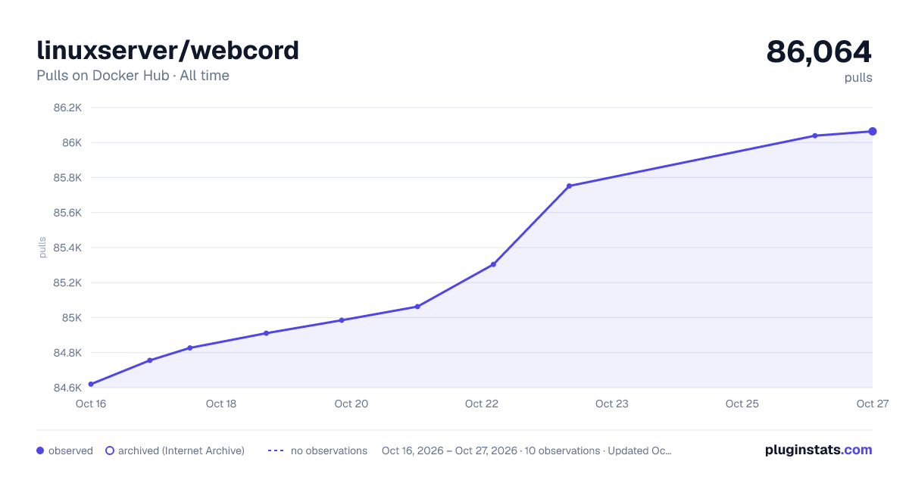Image resolution: width=909 pixels, height=477 pixels.
Task: Click the 86.2K y-axis label
Action: 67,108
